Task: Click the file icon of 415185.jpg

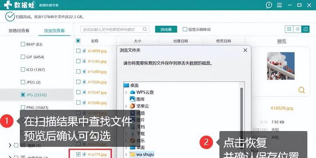Action: point(84,61)
